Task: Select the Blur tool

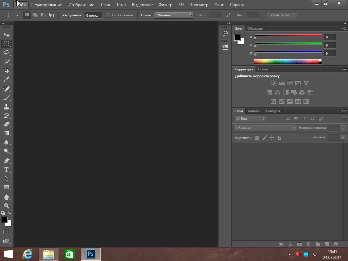Action: pos(6,142)
